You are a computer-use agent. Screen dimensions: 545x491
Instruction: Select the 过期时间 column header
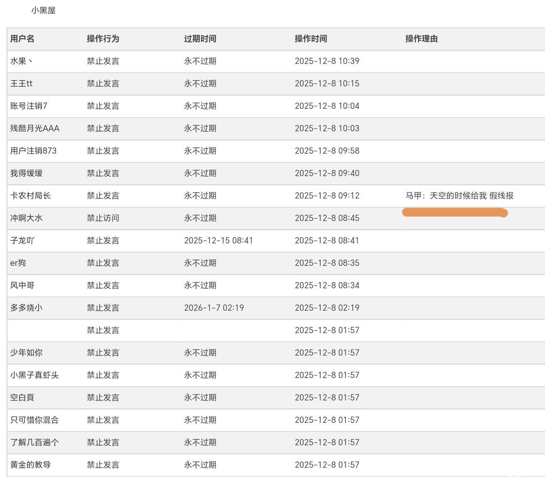tap(200, 39)
